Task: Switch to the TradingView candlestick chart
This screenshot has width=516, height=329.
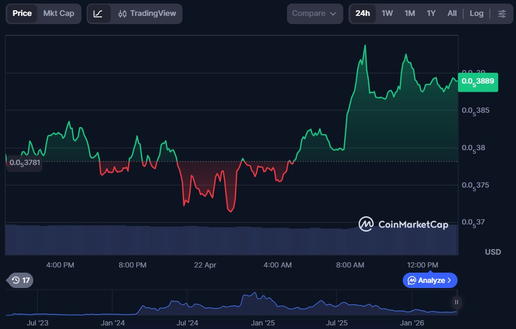Action: (147, 14)
